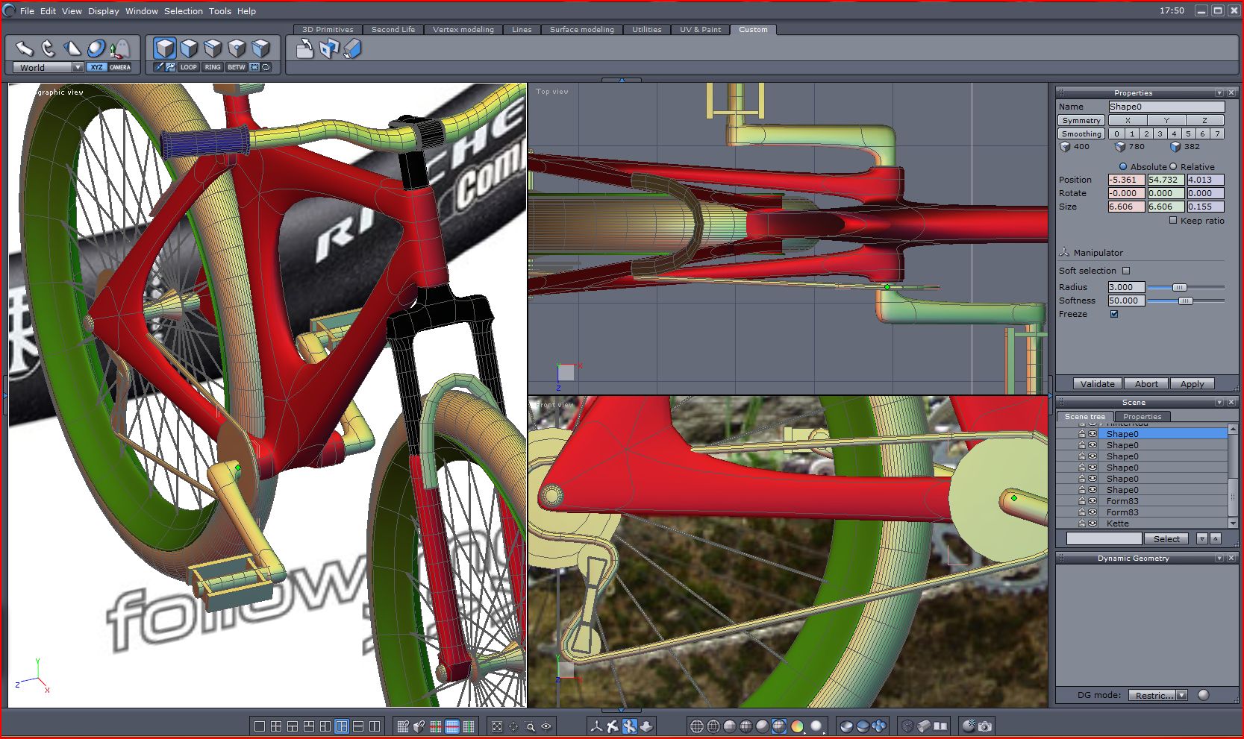Click the Validate button
Image resolution: width=1244 pixels, height=739 pixels.
coord(1098,384)
